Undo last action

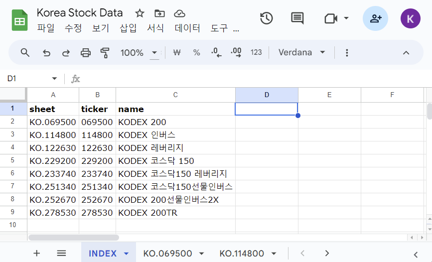(46, 53)
